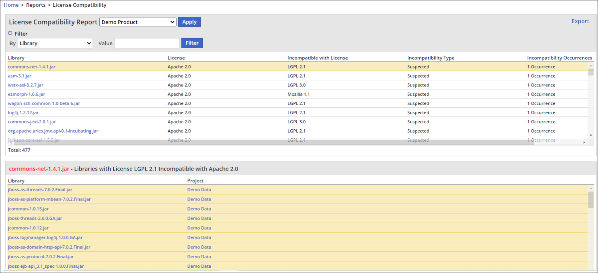Open log4j-1.2.12.jar library link

23,113
